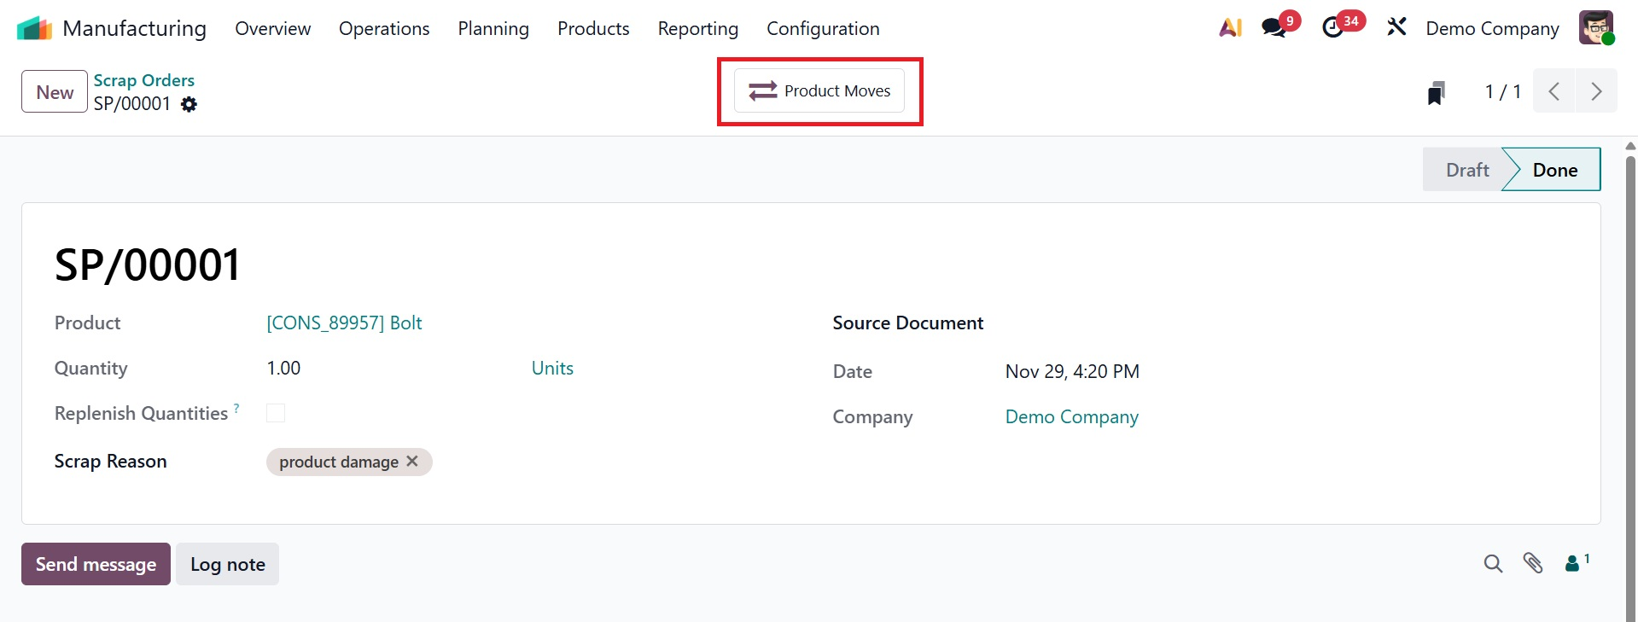Click the debug tools wrench icon

1396,27
